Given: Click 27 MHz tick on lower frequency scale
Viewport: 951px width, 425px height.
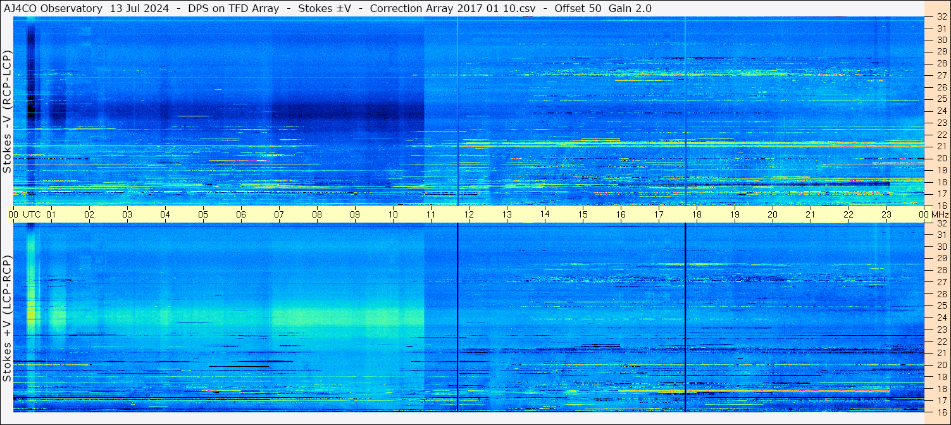Looking at the screenshot, I should coord(942,282).
